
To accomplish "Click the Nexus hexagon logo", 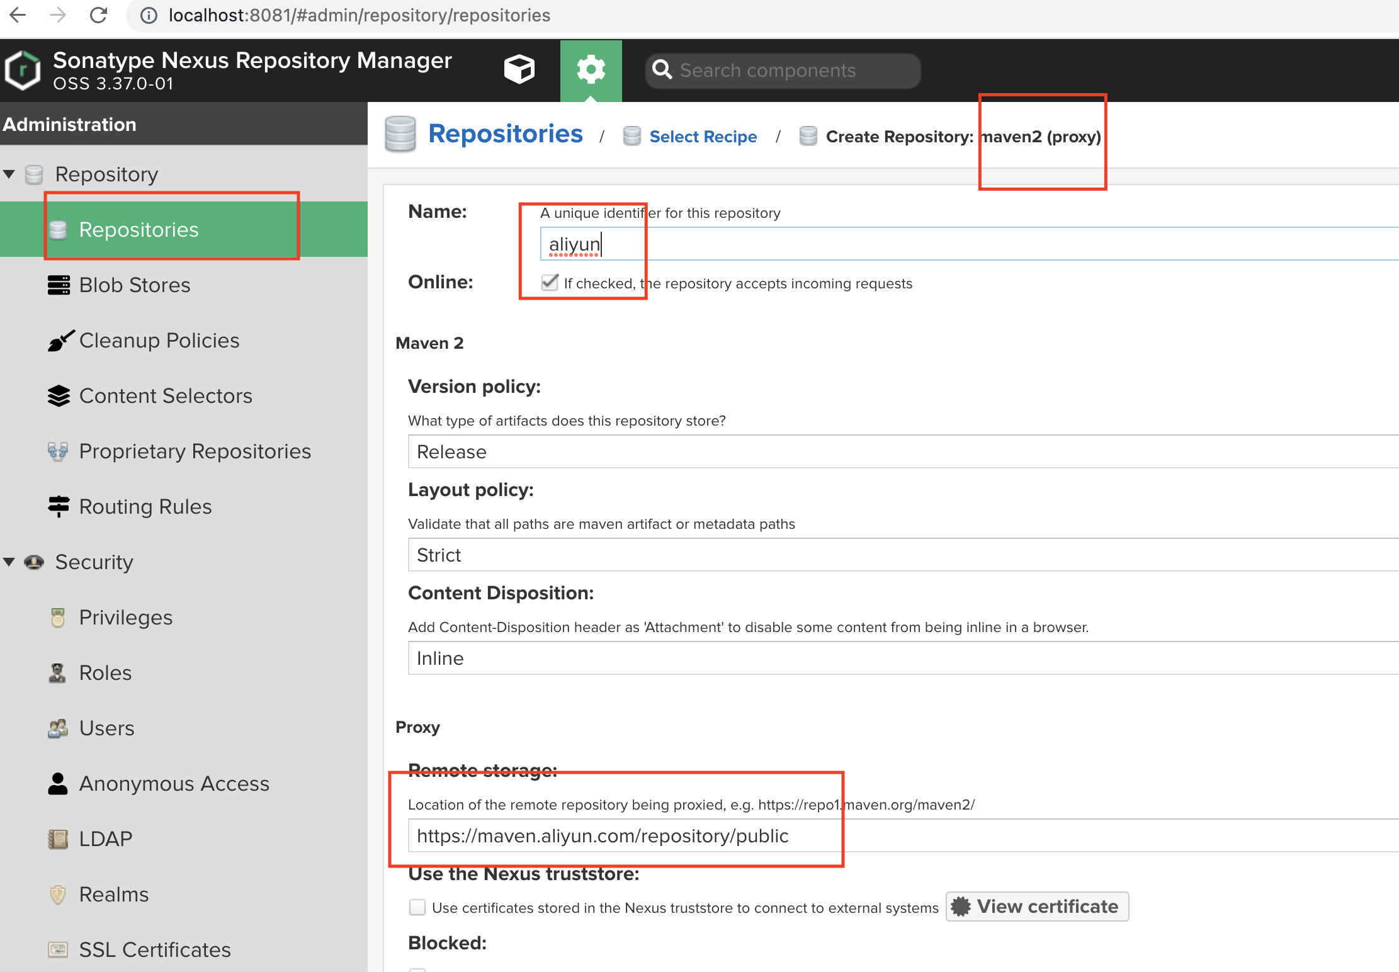I will (x=23, y=70).
